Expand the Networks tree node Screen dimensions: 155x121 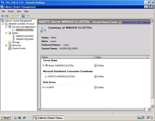[6, 45]
